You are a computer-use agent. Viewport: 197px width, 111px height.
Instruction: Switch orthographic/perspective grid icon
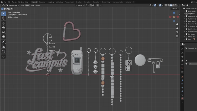(x=177, y=36)
